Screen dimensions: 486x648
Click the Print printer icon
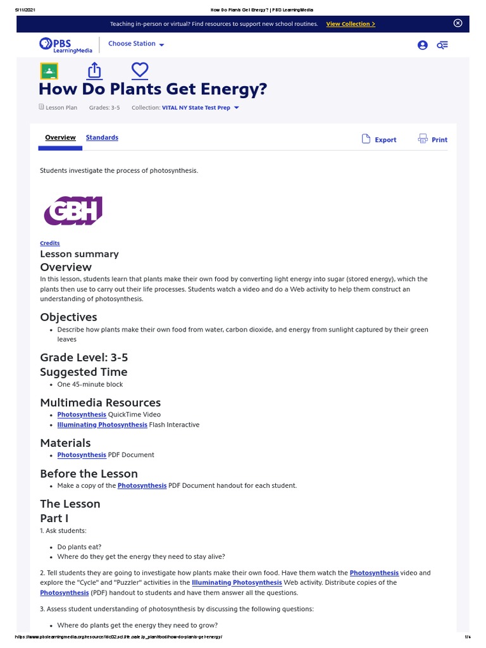423,139
